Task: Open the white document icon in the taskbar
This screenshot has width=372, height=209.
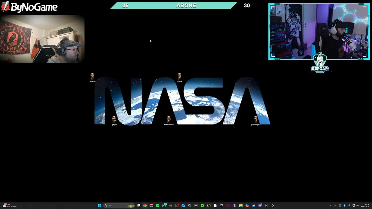Action: [x=215, y=206]
